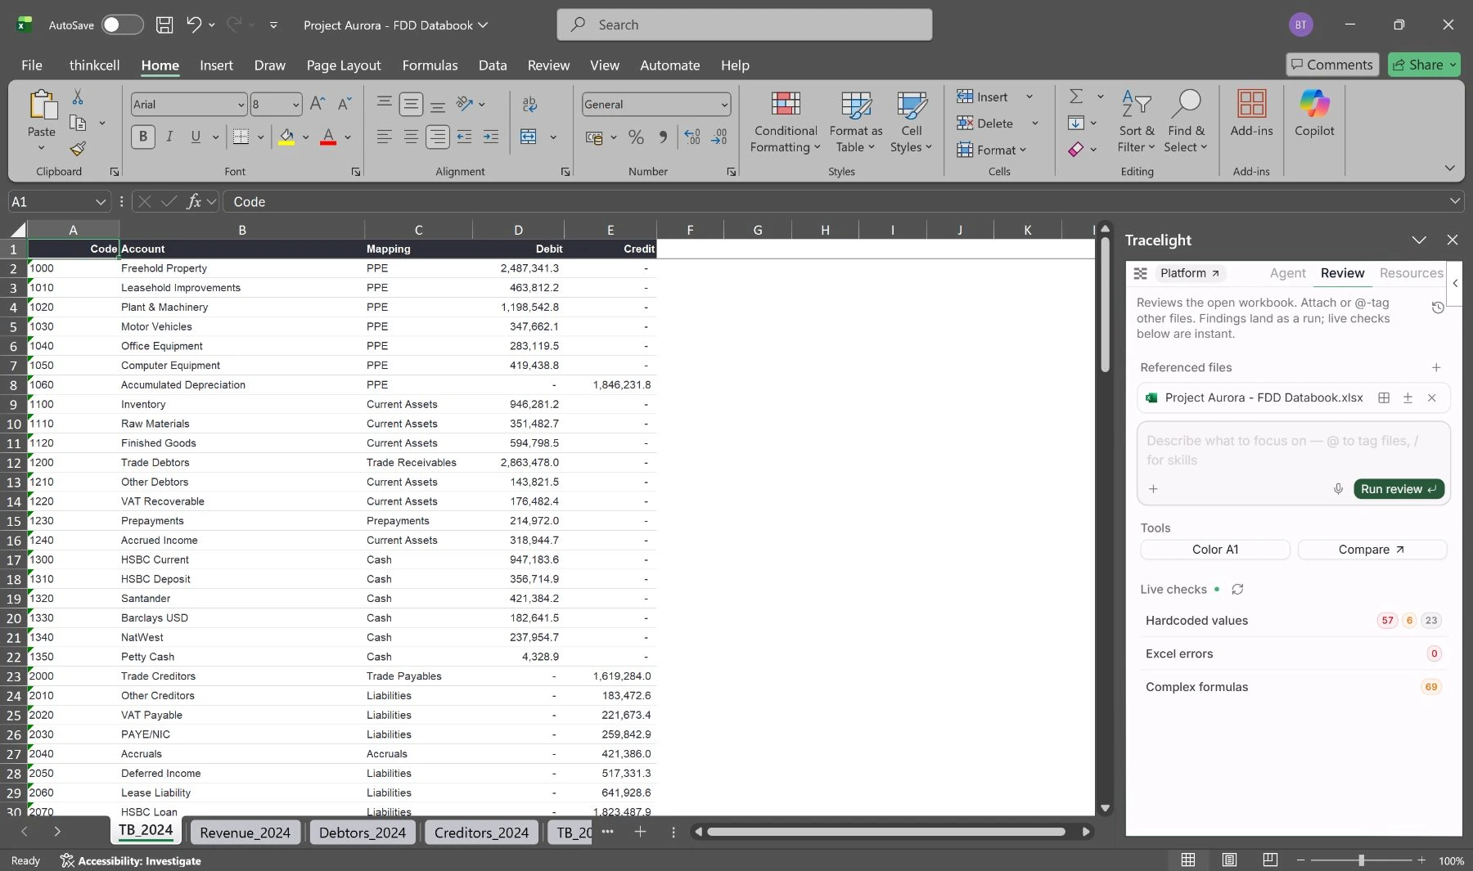The image size is (1473, 871).
Task: Click the Merge & Center icon
Action: [529, 137]
